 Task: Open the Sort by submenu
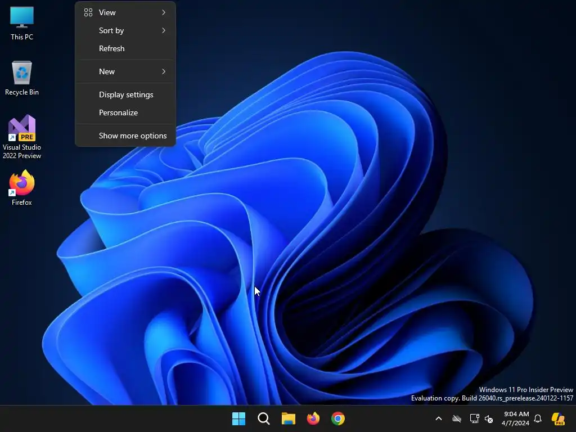[125, 30]
